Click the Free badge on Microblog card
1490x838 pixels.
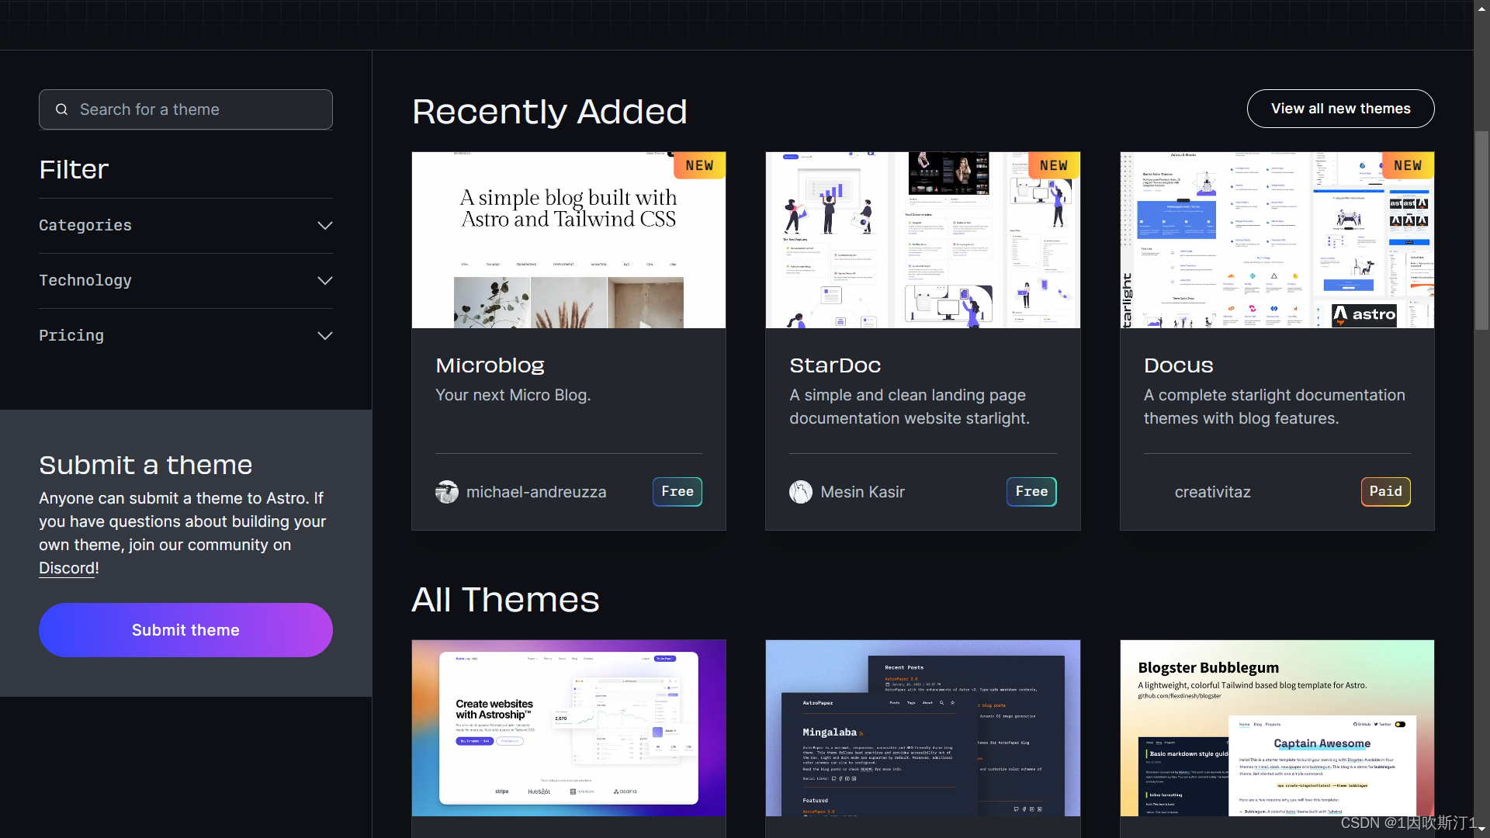click(677, 492)
